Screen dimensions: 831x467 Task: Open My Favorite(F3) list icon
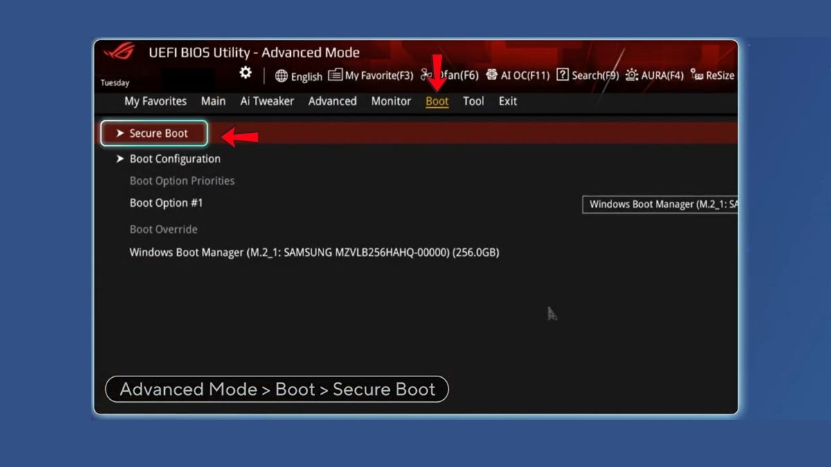pos(335,75)
